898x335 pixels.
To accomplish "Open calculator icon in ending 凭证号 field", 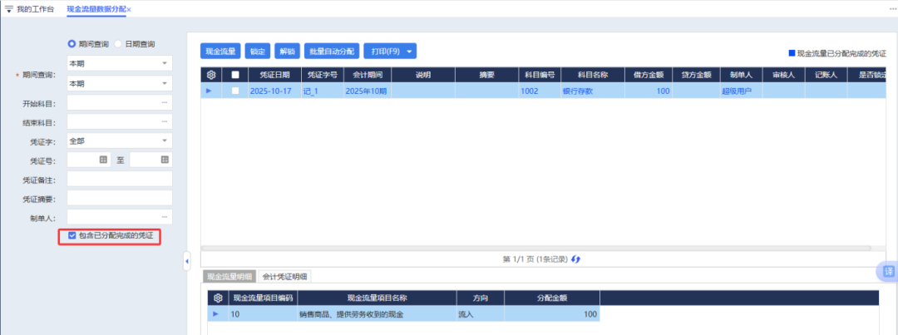I will [x=165, y=160].
